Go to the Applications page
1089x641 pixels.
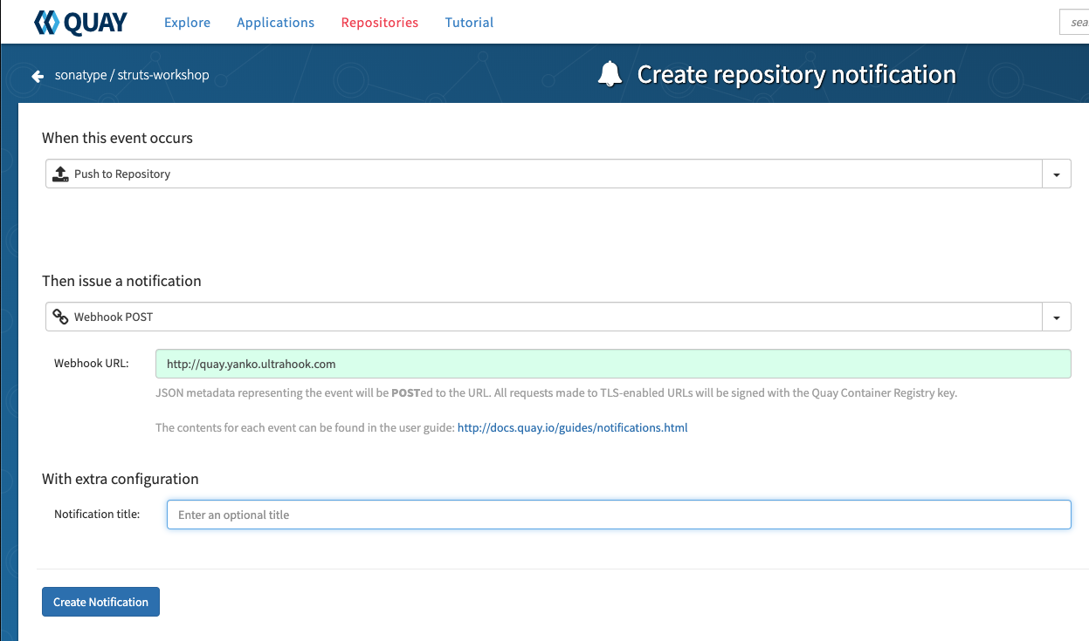(275, 23)
